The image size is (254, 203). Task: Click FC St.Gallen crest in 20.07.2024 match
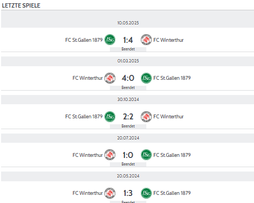(x=146, y=155)
